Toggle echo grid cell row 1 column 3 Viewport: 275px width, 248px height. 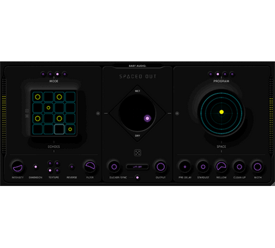[x=59, y=97]
